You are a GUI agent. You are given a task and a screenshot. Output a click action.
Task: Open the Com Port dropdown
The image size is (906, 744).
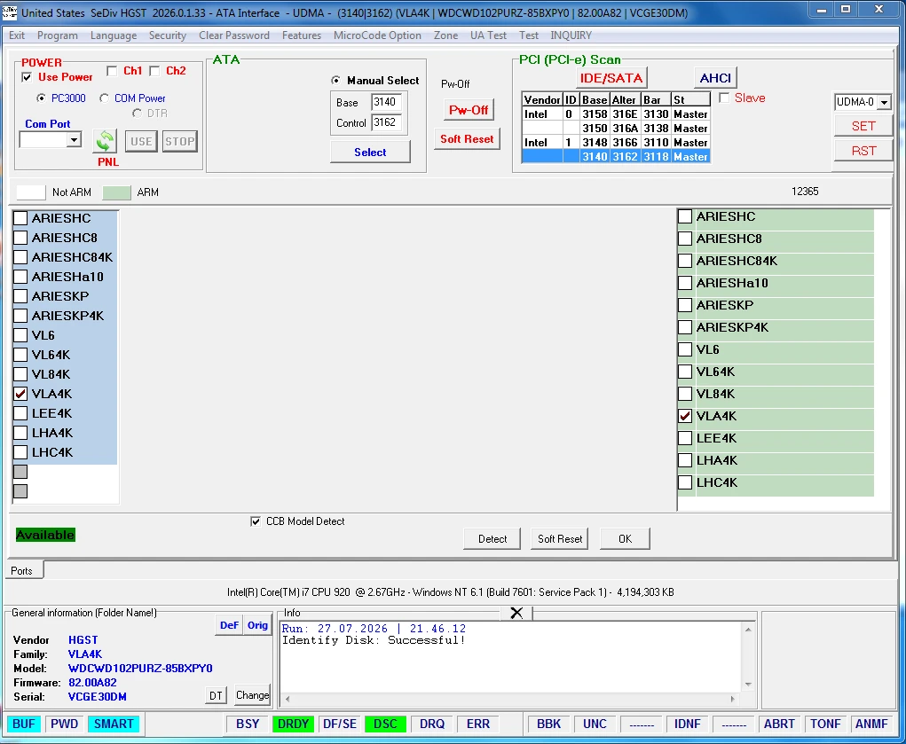coord(74,140)
